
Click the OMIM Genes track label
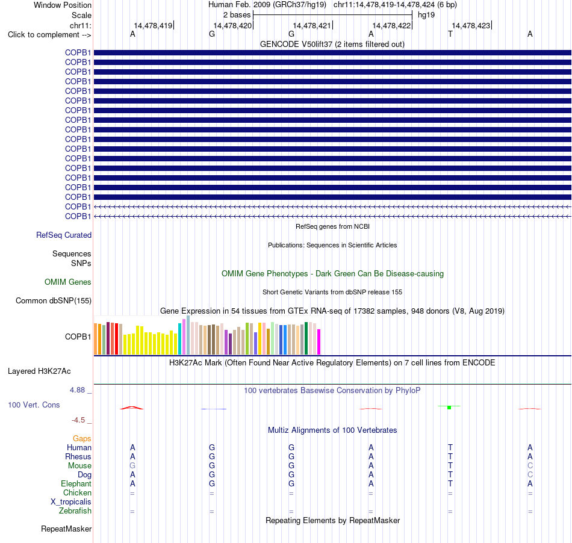[67, 282]
